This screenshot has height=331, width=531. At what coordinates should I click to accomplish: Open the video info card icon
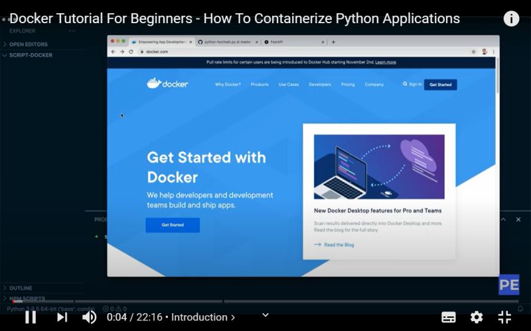511,19
